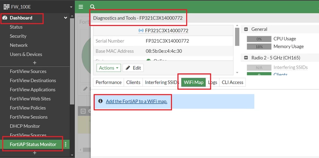This screenshot has width=319, height=158.
Task: Click the info icon in WiFi map notice
Action: 100,101
